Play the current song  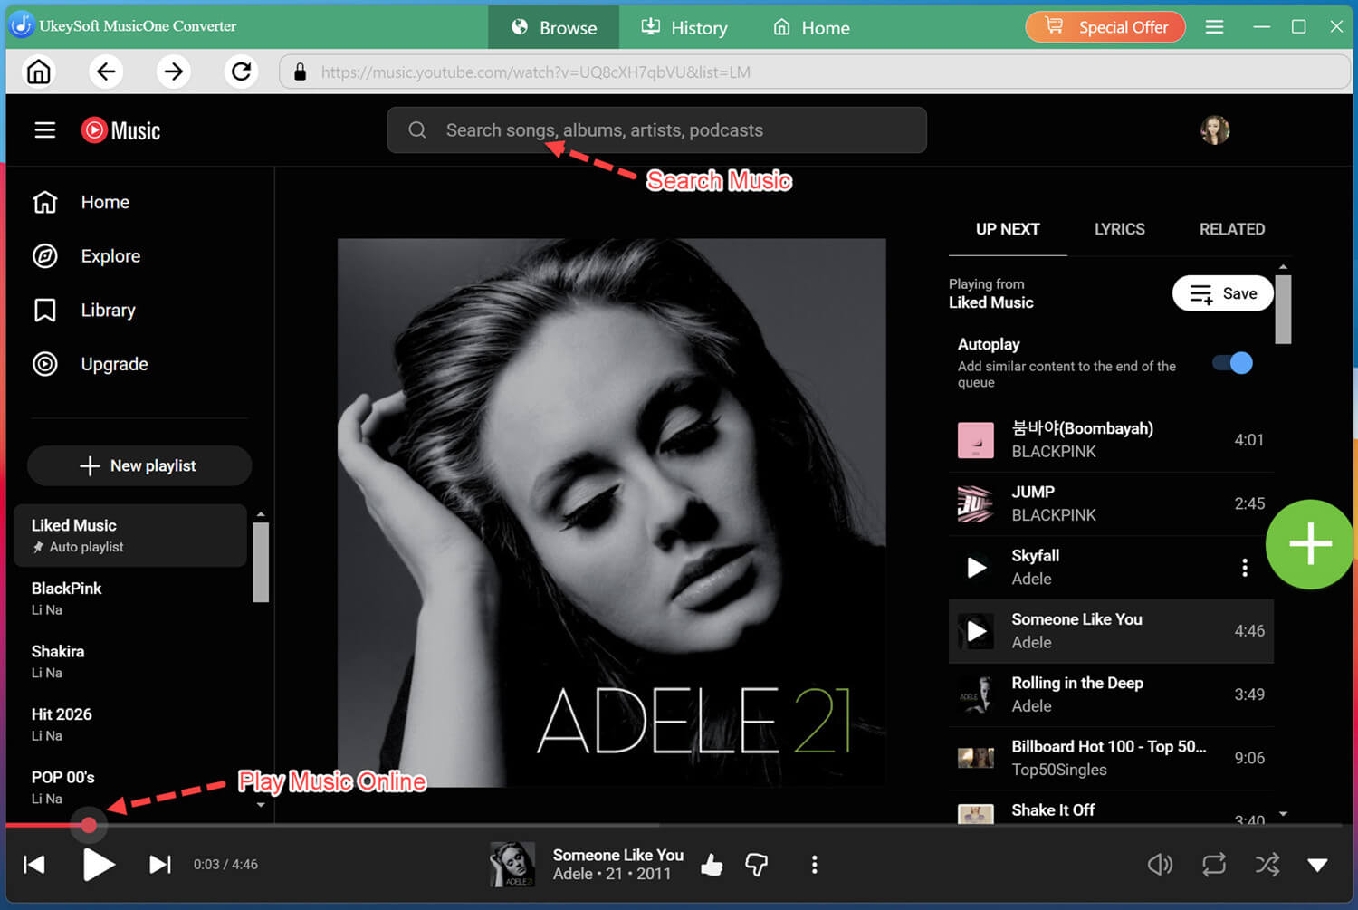[x=98, y=865]
